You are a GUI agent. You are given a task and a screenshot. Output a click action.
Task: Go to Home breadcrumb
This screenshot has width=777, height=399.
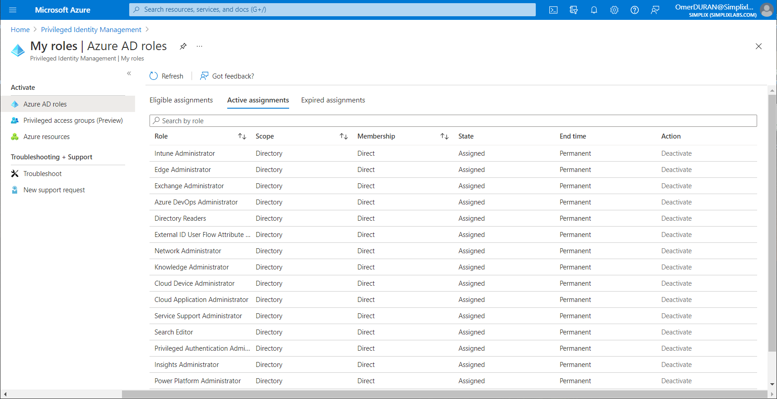(x=20, y=30)
